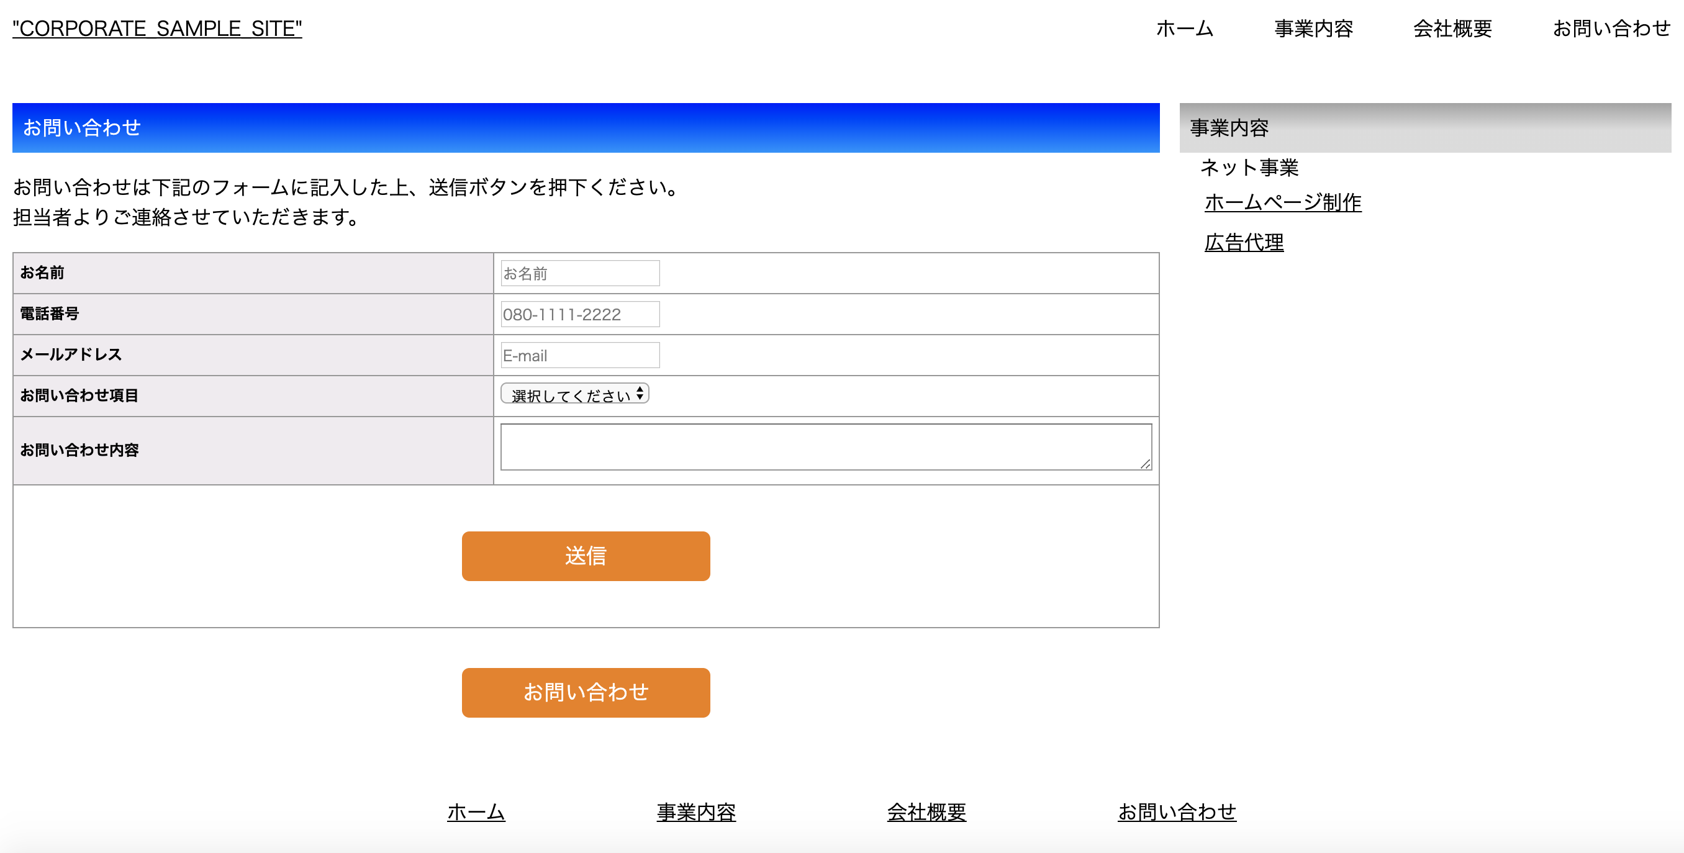The height and width of the screenshot is (853, 1684).
Task: Select ホーム in the top navigation
Action: [1184, 29]
